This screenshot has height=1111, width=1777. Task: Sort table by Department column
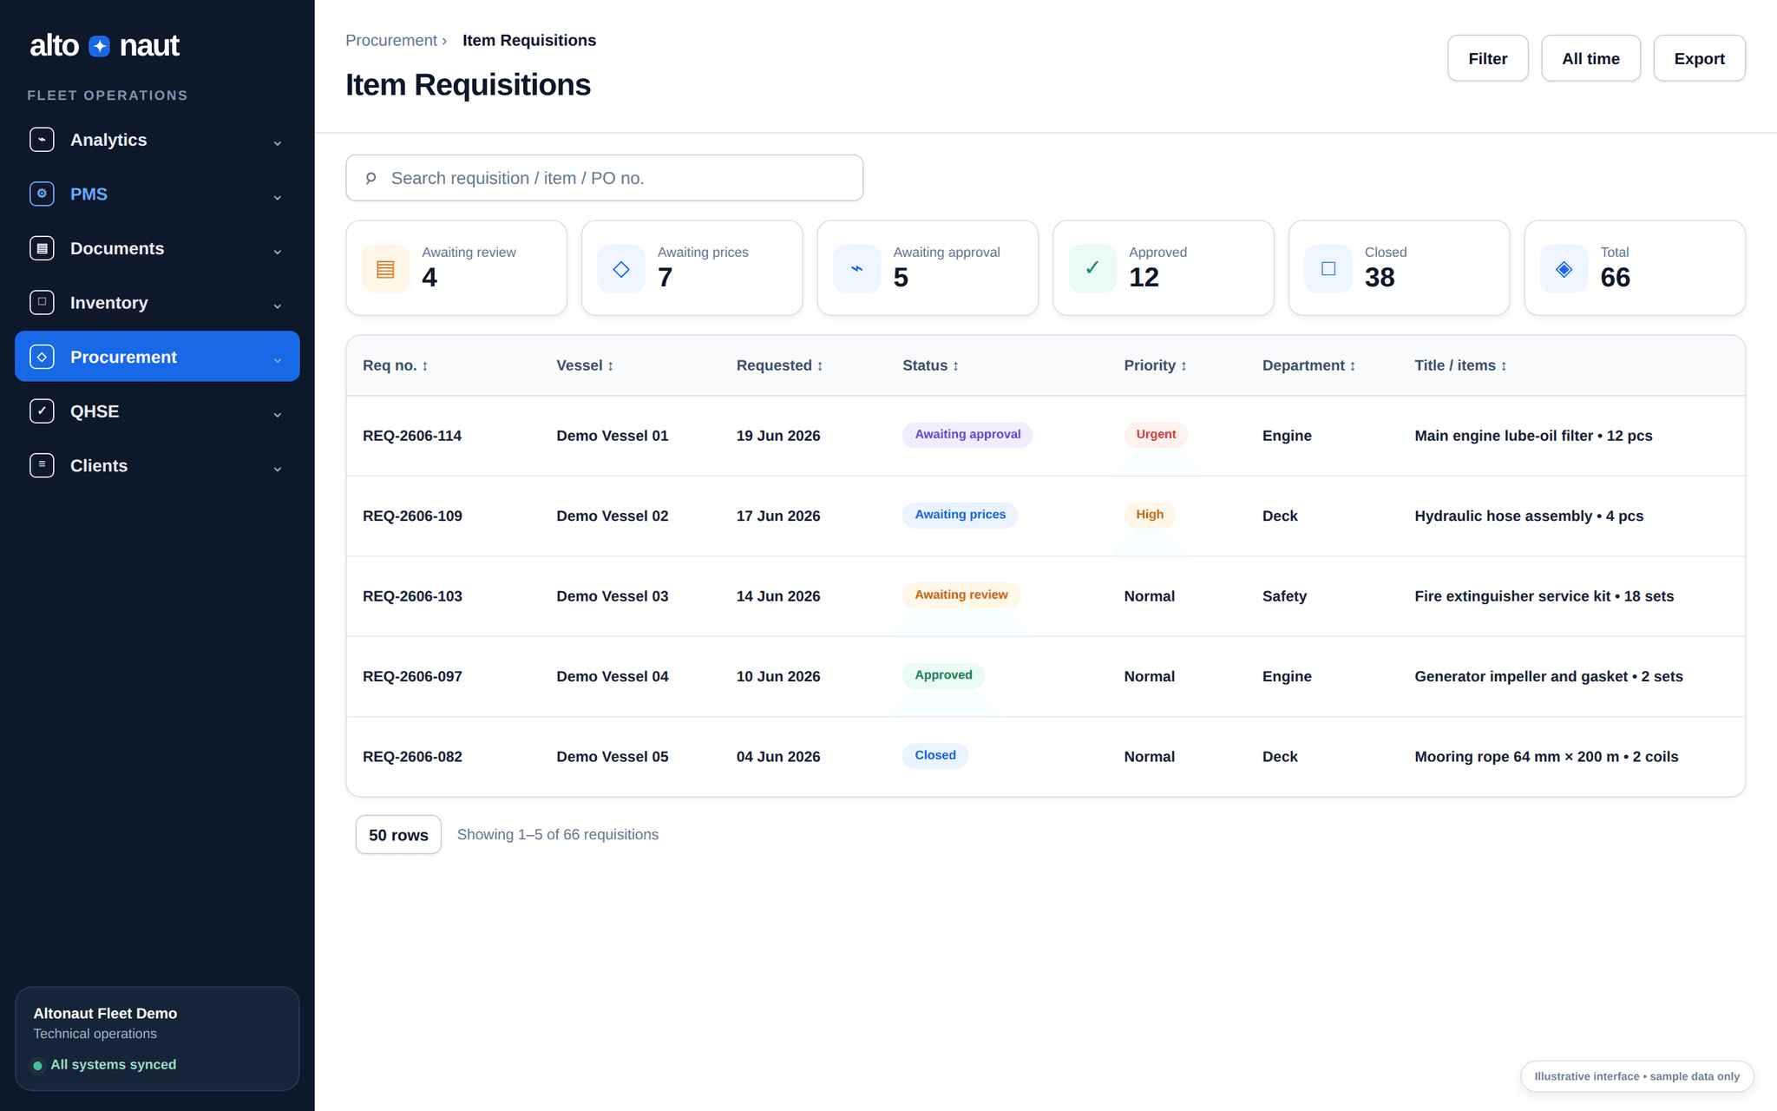click(x=1308, y=365)
